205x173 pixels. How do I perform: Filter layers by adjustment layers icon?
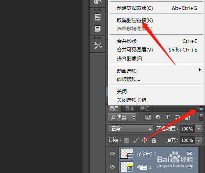pyautogui.click(x=158, y=117)
